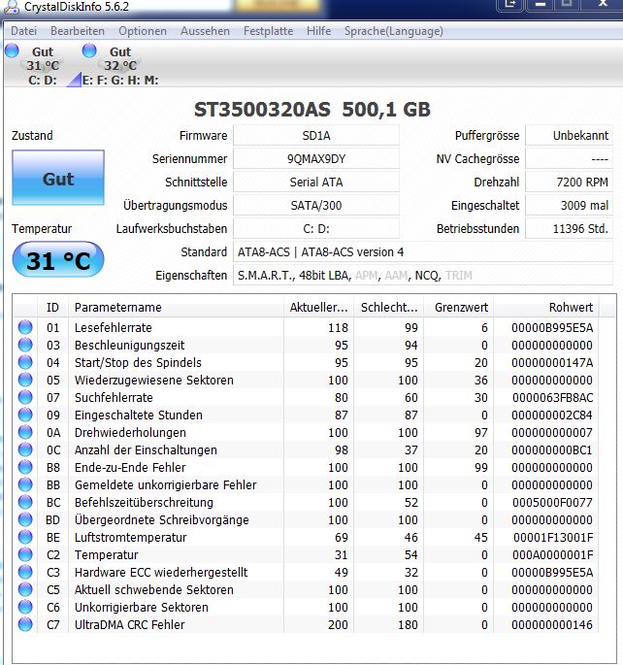Click the Standard field ATA8-ACS version 4

[x=422, y=251]
